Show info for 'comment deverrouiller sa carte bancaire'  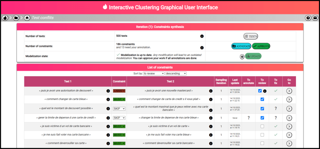point(211,143)
